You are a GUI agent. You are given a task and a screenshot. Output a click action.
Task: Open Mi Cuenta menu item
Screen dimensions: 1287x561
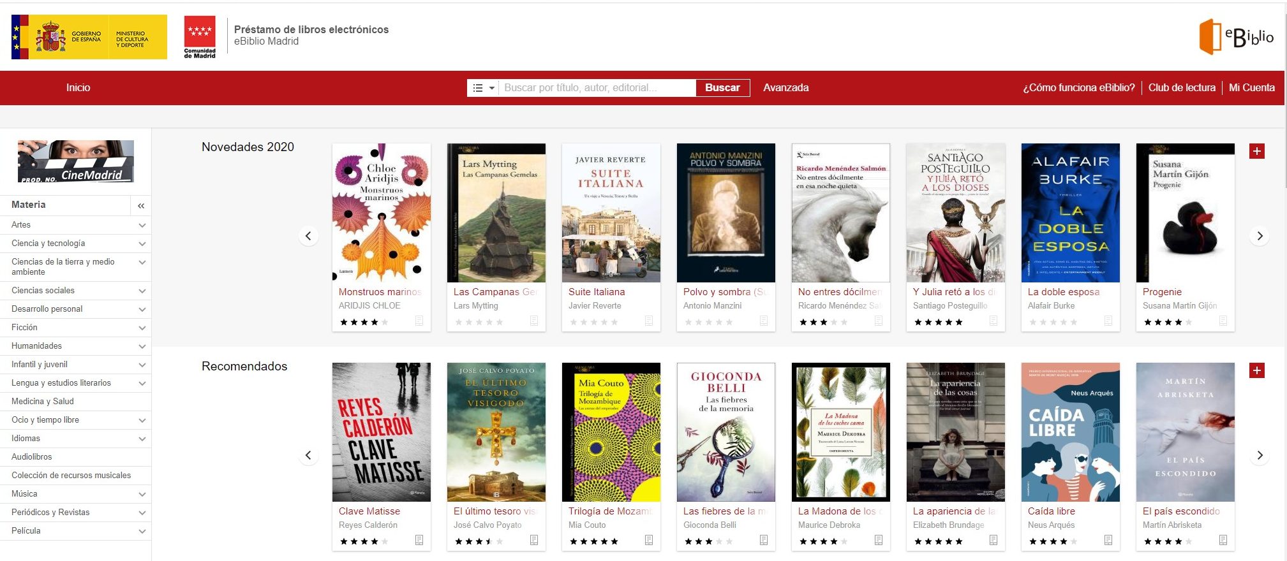coord(1251,87)
